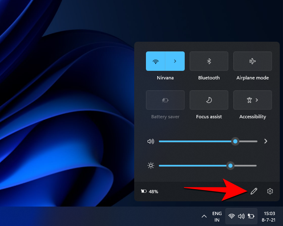Click the Accessibility label text
The height and width of the screenshot is (226, 283).
point(253,117)
